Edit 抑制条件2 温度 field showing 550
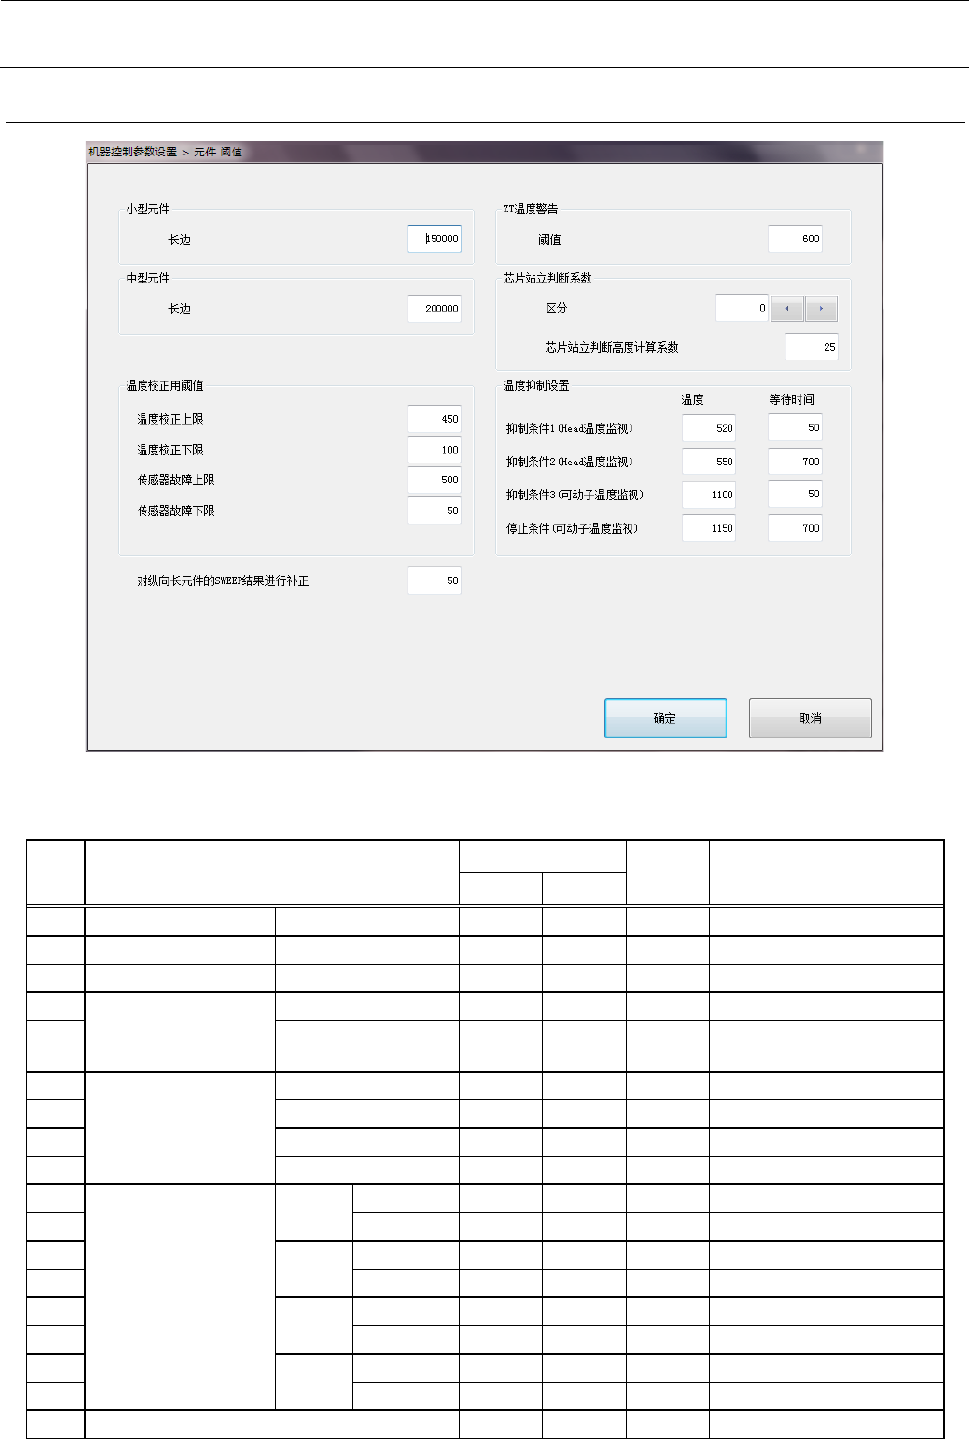The height and width of the screenshot is (1439, 969). (709, 462)
